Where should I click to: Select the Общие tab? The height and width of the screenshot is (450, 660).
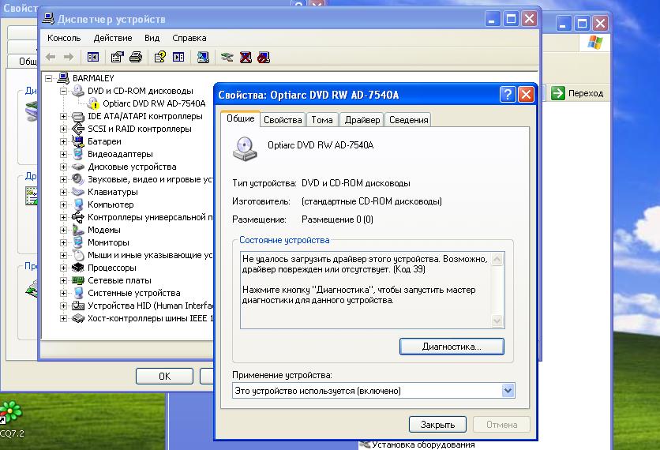pyautogui.click(x=240, y=118)
